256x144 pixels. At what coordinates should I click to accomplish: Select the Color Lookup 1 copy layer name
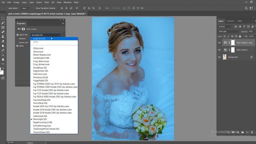(x=244, y=43)
